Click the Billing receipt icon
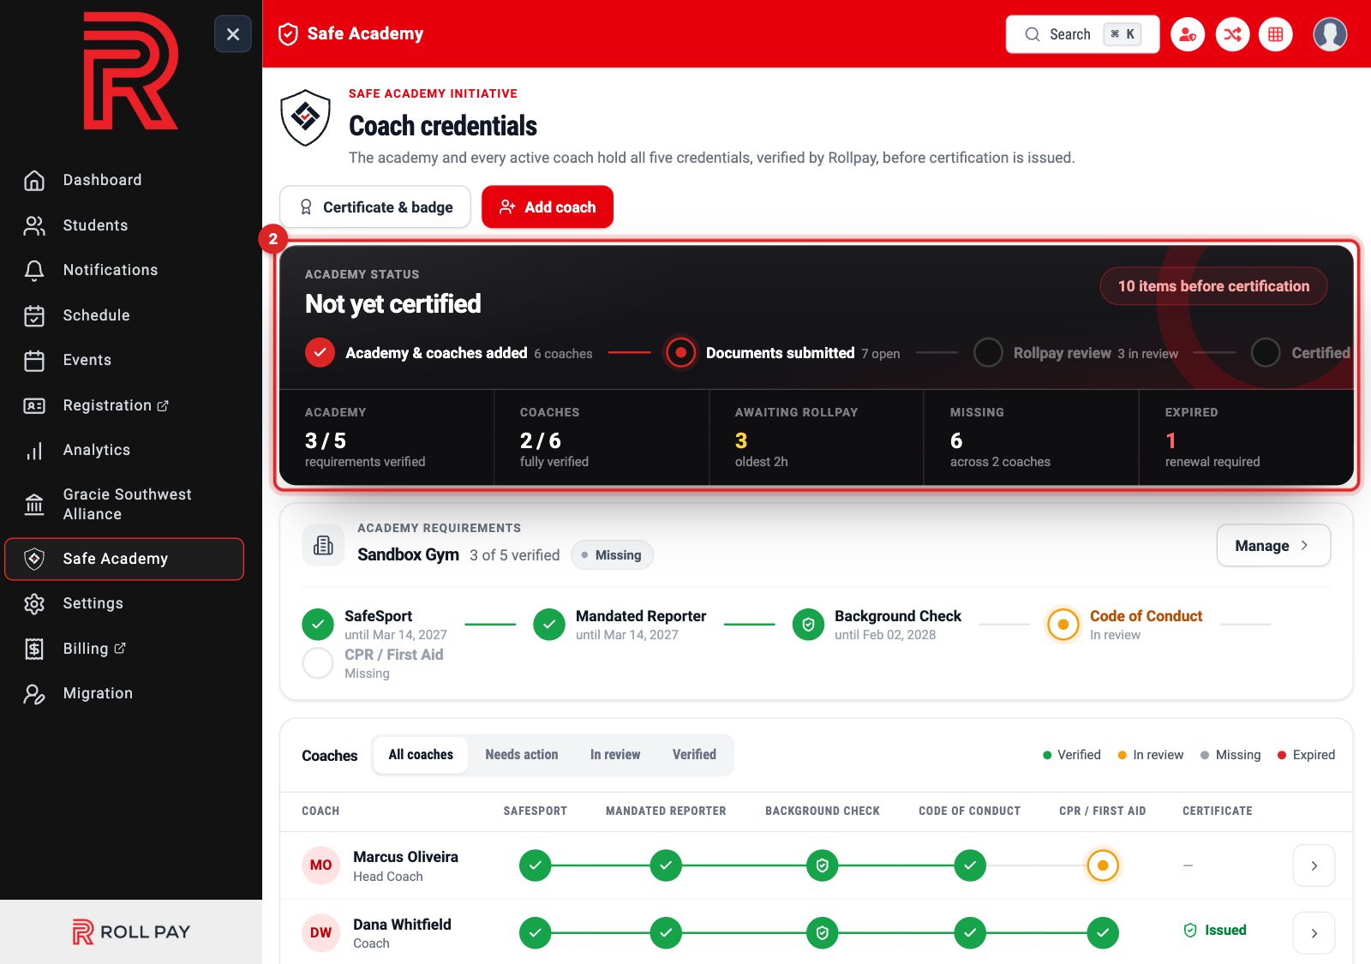This screenshot has height=964, width=1371. (x=34, y=649)
